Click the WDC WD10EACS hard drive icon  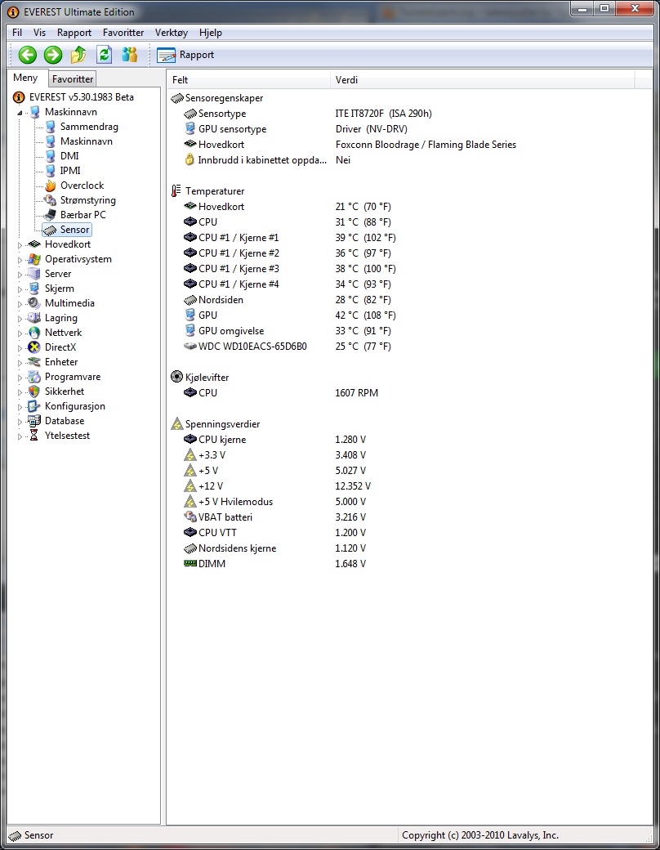click(x=190, y=346)
